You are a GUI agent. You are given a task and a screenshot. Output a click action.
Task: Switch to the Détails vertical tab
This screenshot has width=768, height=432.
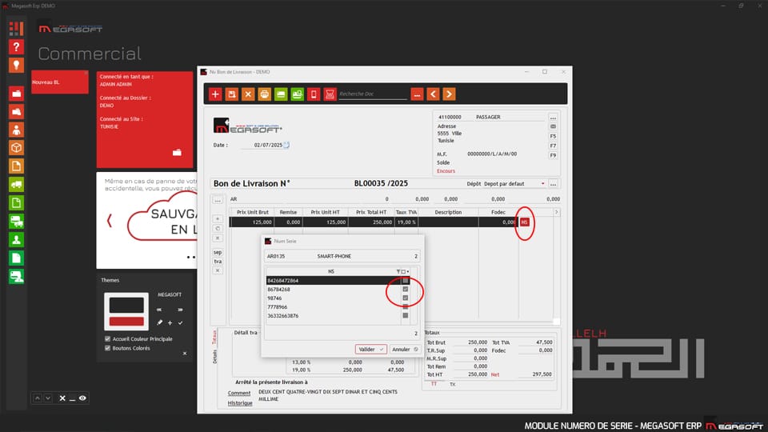(215, 358)
